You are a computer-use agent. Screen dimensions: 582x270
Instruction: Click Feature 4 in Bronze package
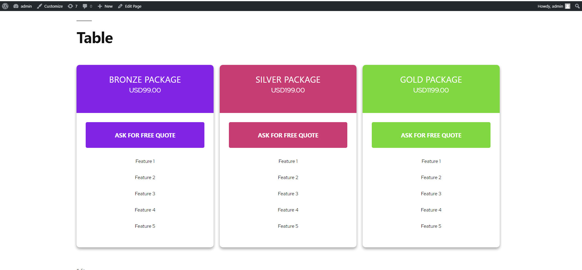tap(145, 210)
